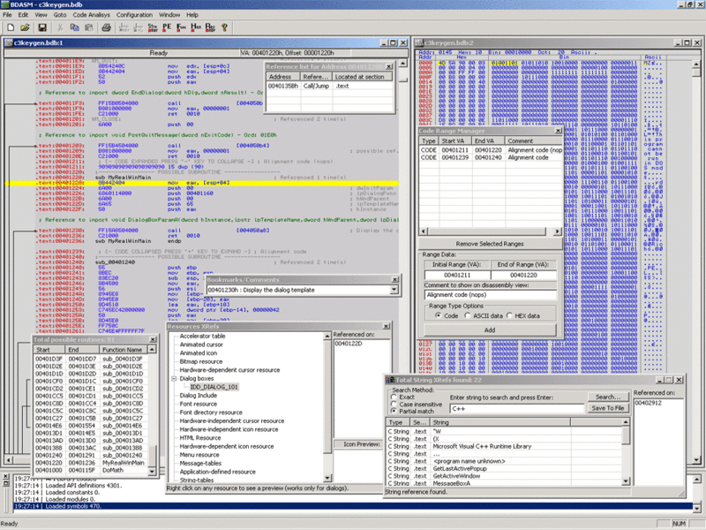This screenshot has width=706, height=530.
Task: Close the Total possible routines panel
Action: point(153,339)
